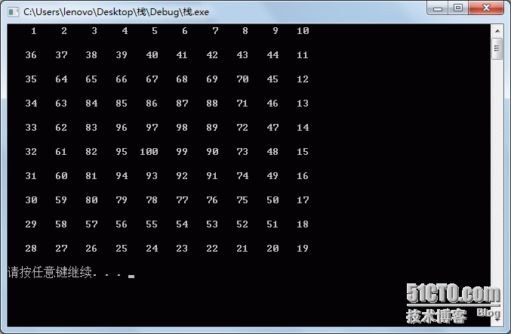Screen dimensions: 511x334
Task: Click the scrollbar down arrow
Action: pyautogui.click(x=497, y=320)
